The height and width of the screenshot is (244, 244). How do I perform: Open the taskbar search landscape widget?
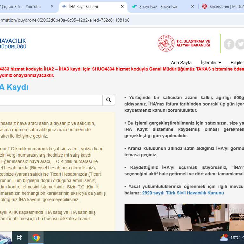click(x=6, y=238)
